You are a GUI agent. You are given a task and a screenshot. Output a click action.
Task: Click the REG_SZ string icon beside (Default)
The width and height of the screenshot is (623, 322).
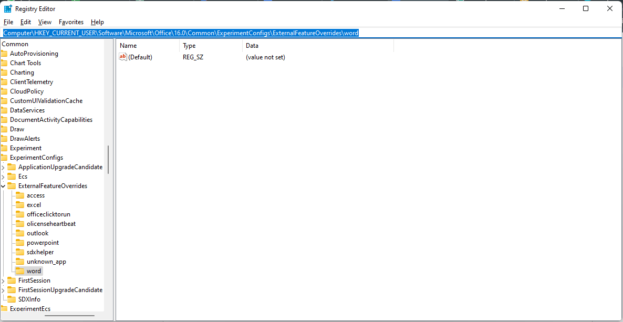[x=122, y=57]
